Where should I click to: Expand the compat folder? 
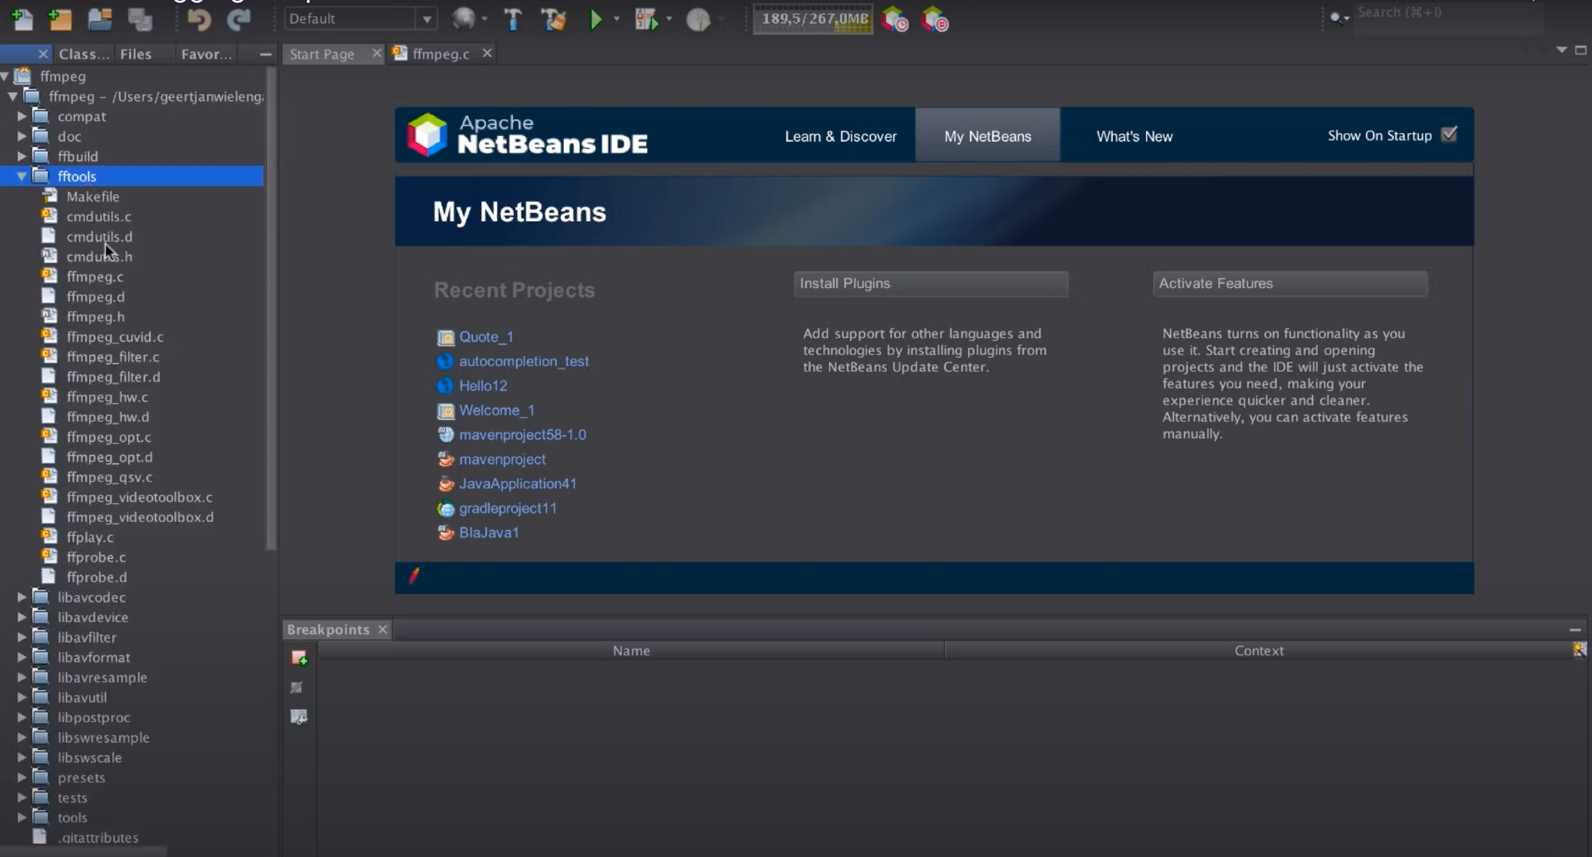[22, 116]
